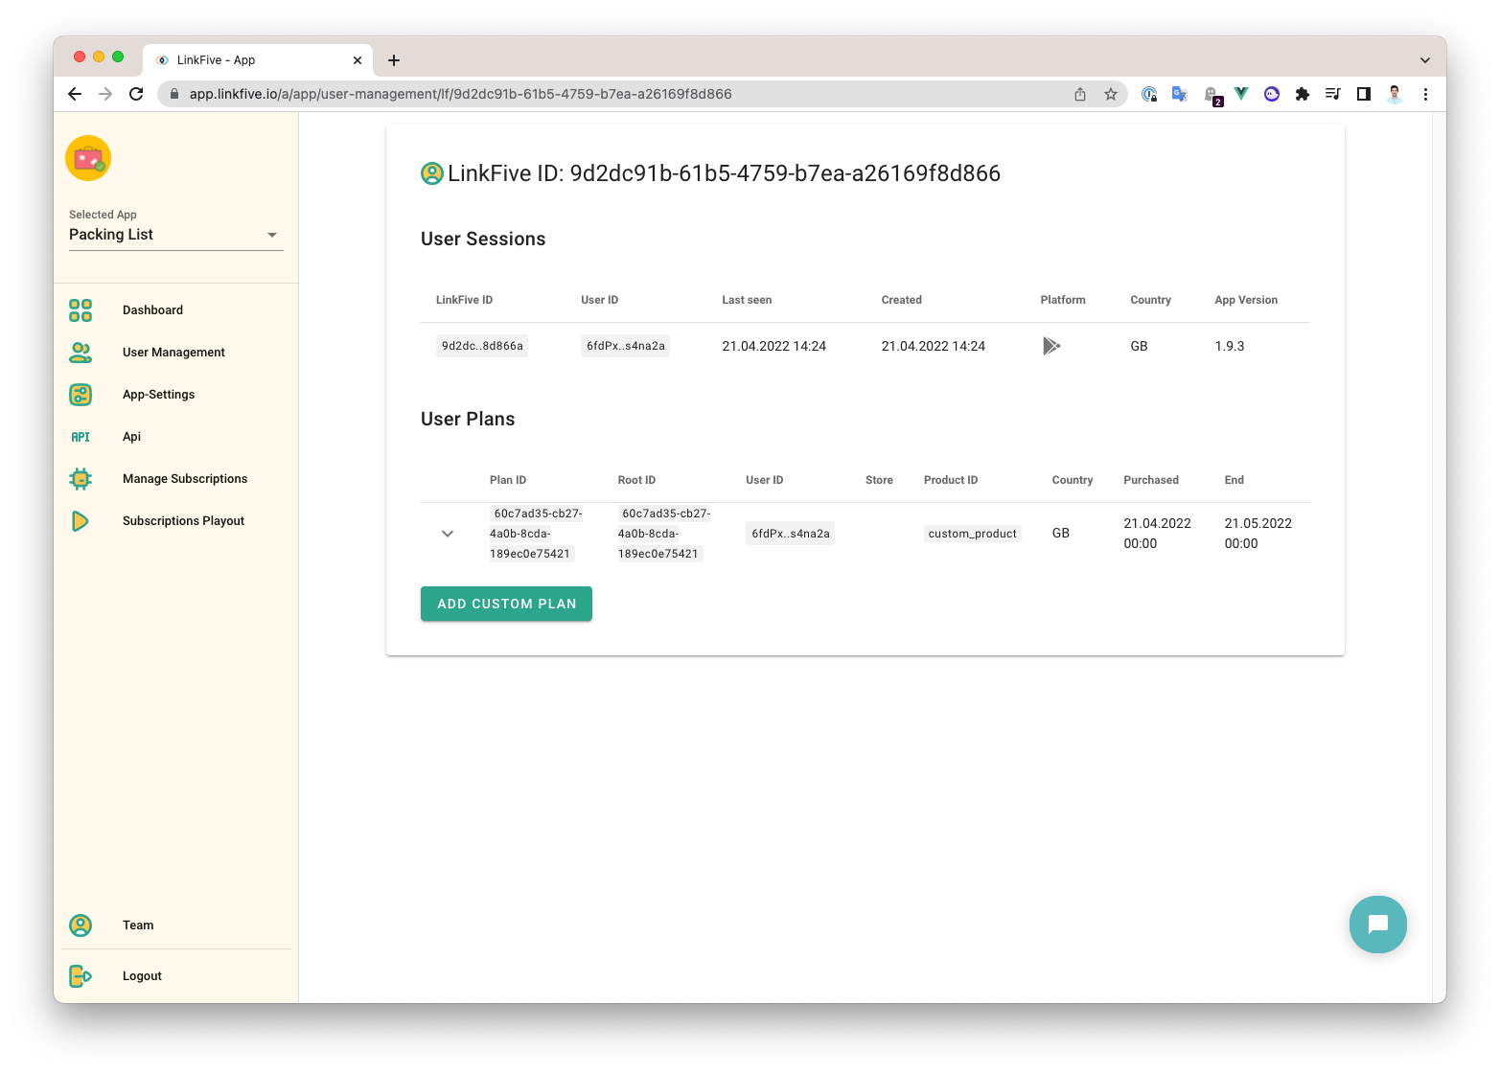This screenshot has height=1074, width=1500.
Task: Click the Team avatar icon
Action: [x=81, y=925]
